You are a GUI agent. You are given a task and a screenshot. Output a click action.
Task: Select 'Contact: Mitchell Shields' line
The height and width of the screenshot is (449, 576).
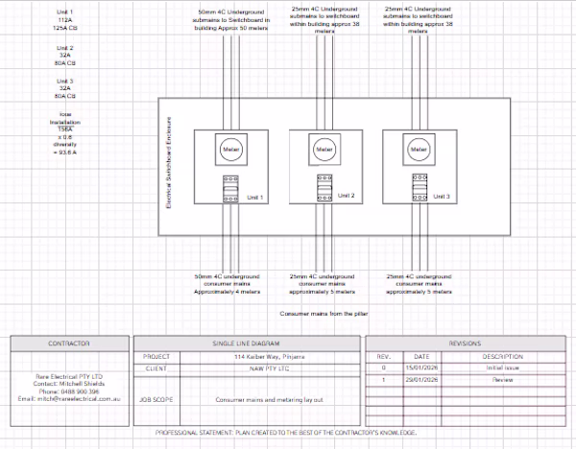(69, 384)
